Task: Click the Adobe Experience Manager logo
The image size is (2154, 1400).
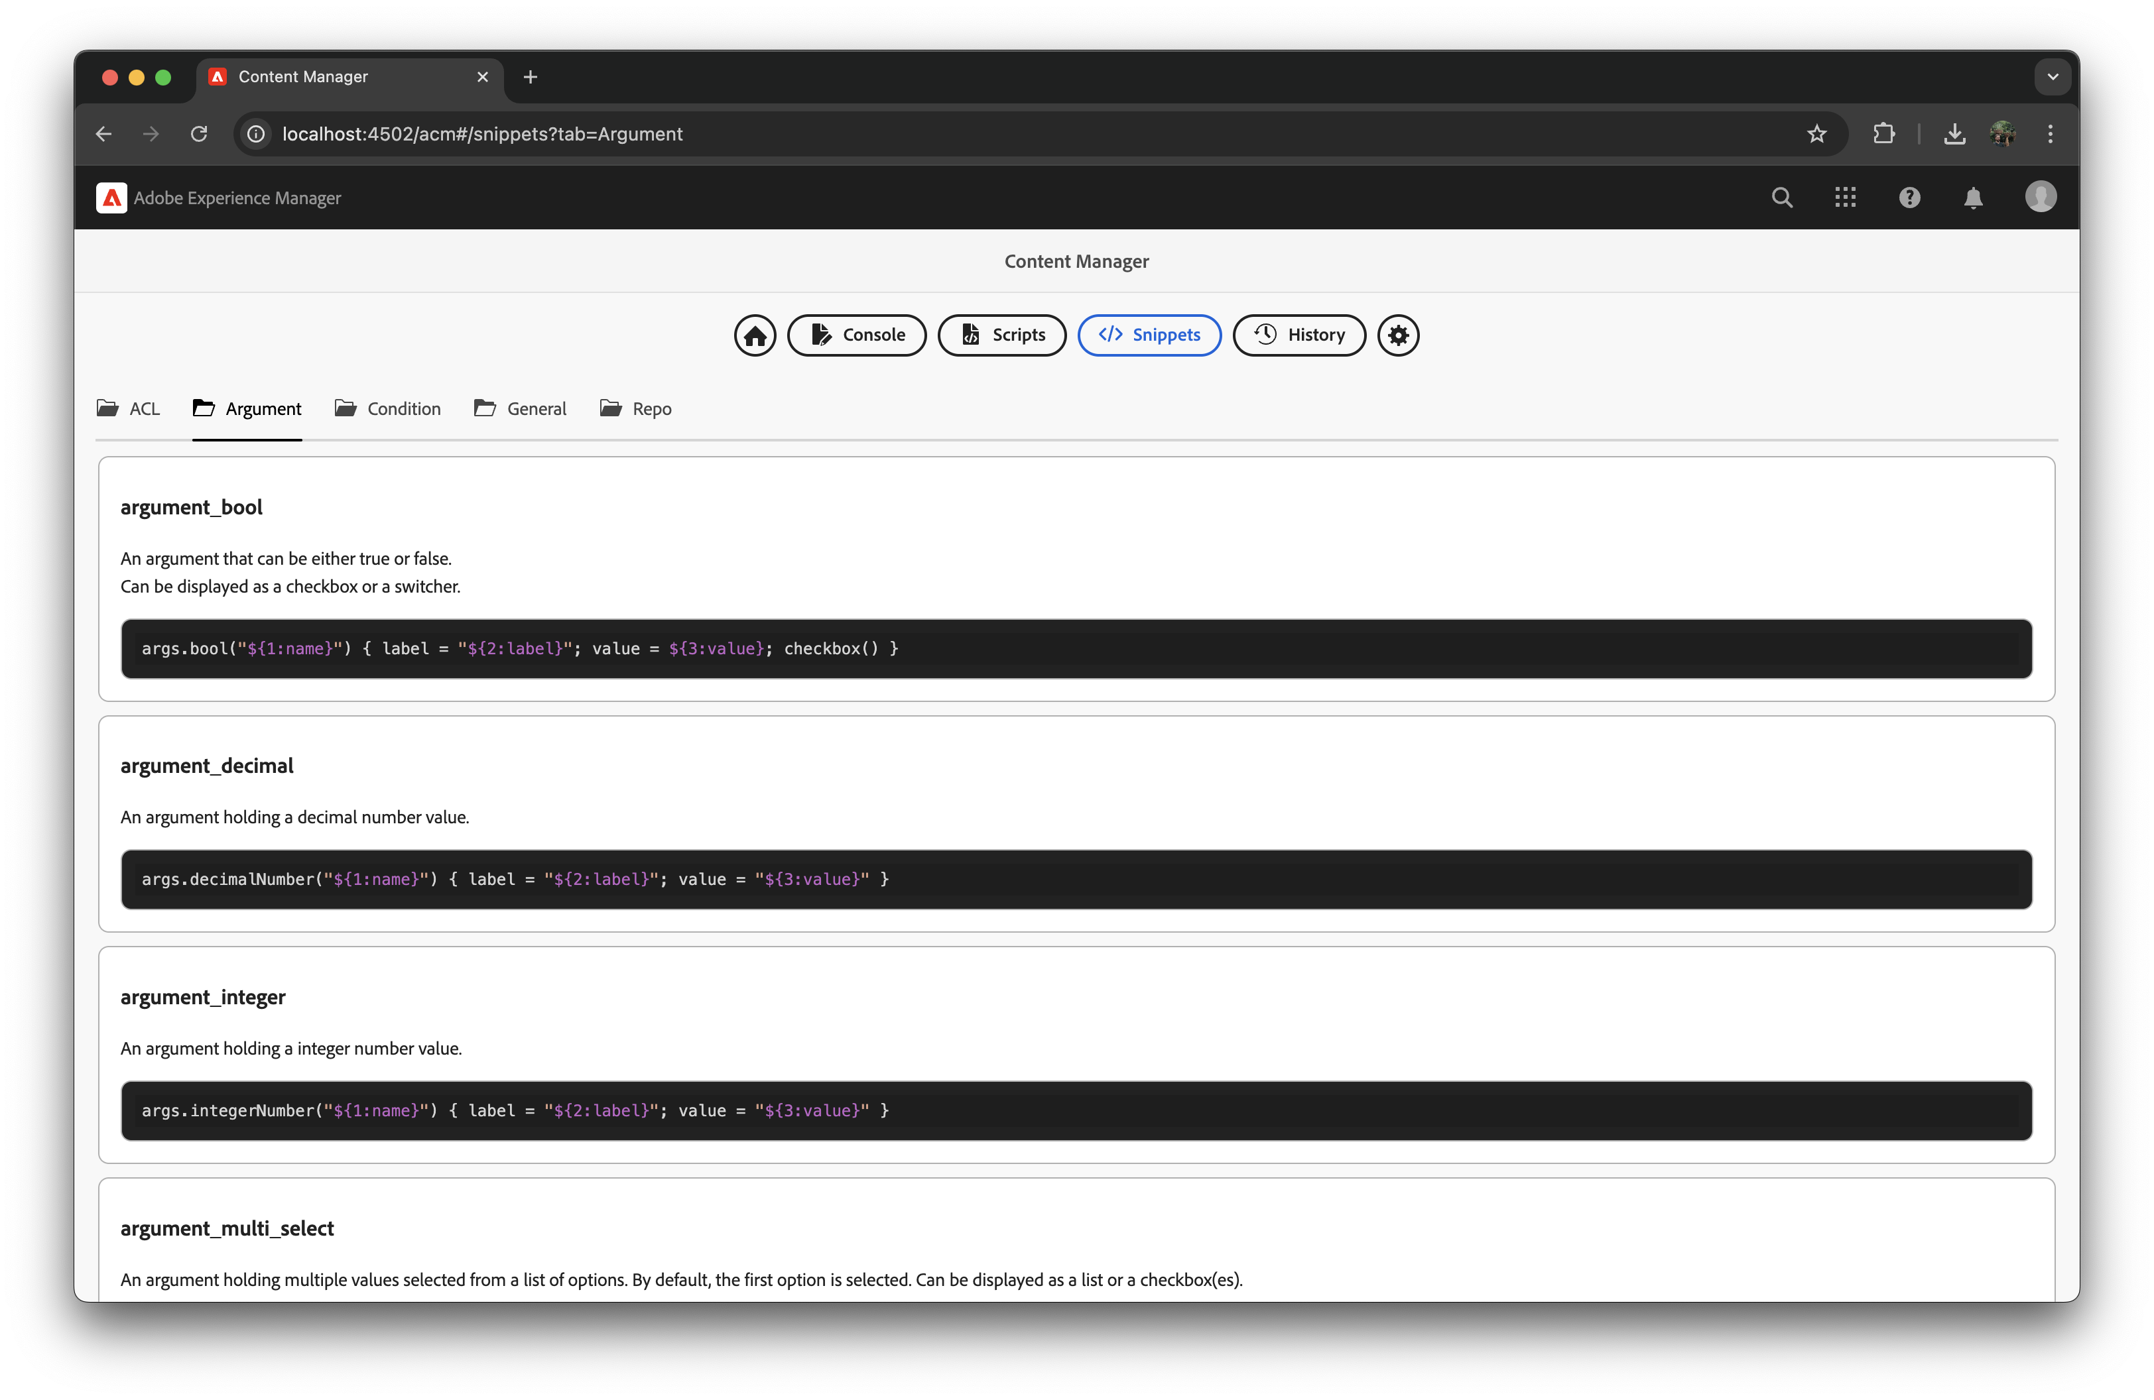Action: (111, 198)
